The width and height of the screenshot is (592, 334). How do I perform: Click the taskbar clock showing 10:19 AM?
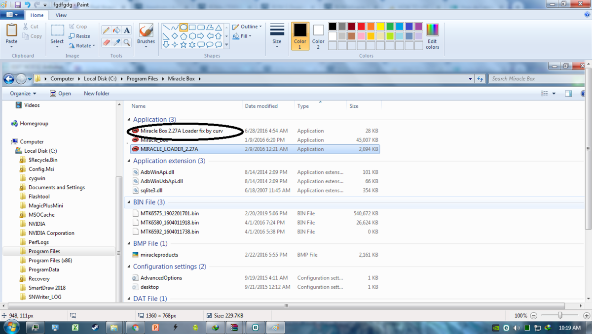569,327
